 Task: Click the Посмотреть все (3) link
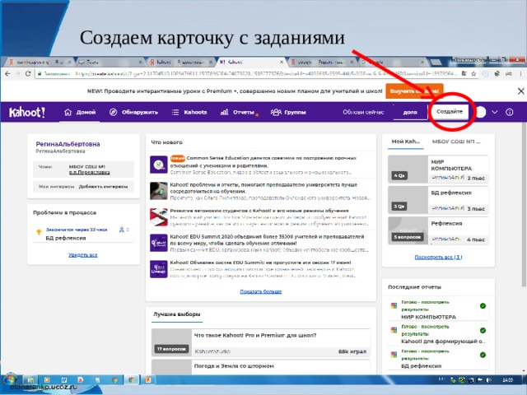pyautogui.click(x=438, y=258)
